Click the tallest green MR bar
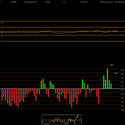The image size is (125, 125). coord(107,79)
